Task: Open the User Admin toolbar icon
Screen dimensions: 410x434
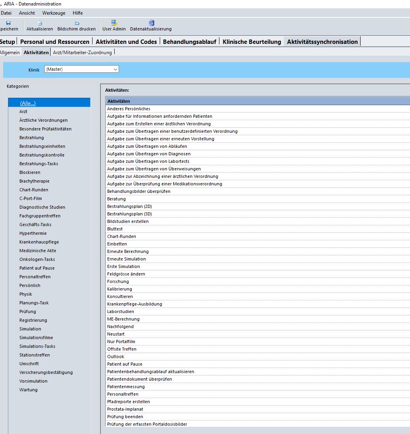Action: coord(114,23)
